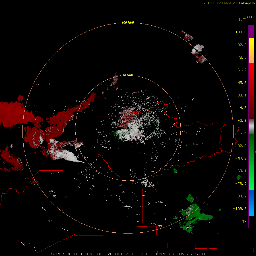Click the 100 NMI range ring label
The height and width of the screenshot is (256, 256).
point(128,22)
